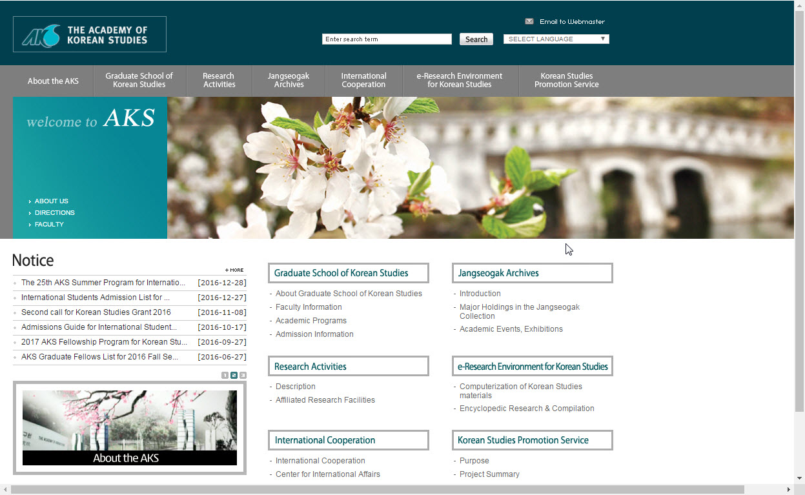Open International Cooperation in navigation bar
The image size is (805, 495).
coord(363,80)
